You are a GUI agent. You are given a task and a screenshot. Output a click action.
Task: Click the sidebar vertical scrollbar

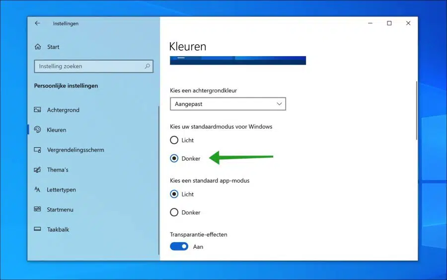(x=159, y=181)
